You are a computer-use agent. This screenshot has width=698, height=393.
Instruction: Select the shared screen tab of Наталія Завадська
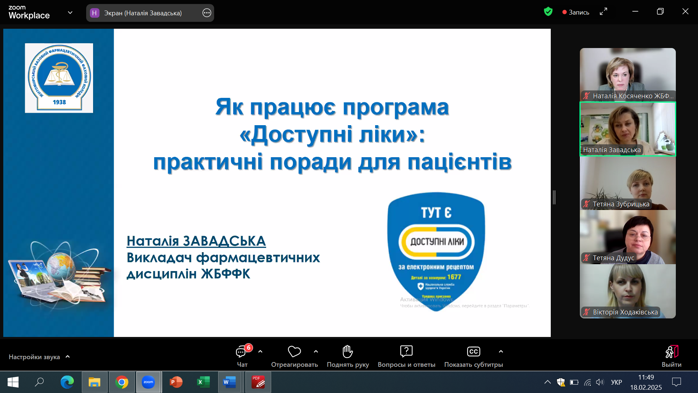coord(143,13)
